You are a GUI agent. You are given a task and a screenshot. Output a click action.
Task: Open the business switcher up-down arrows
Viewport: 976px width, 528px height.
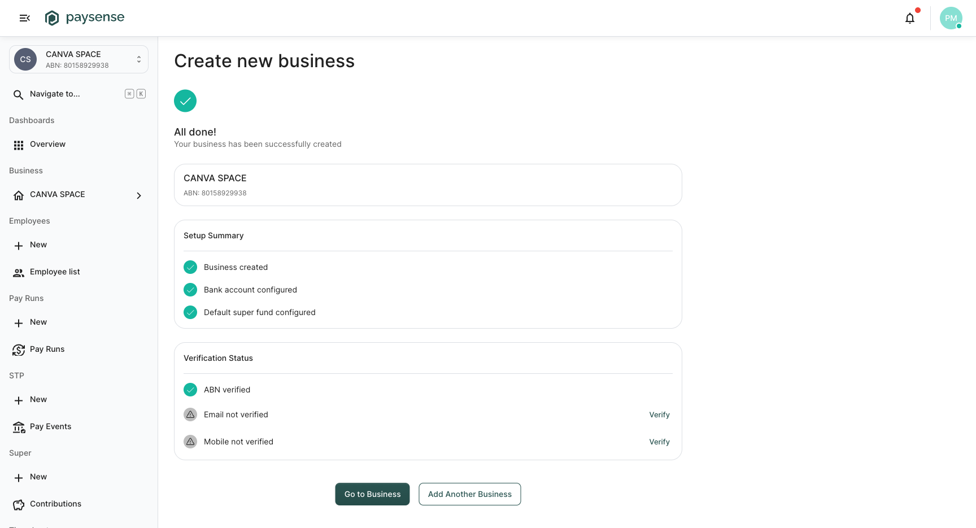139,59
